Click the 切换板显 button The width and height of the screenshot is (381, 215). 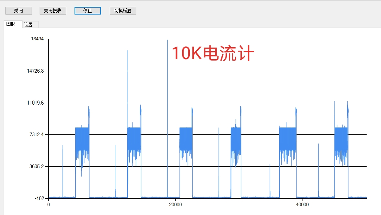[x=123, y=11]
